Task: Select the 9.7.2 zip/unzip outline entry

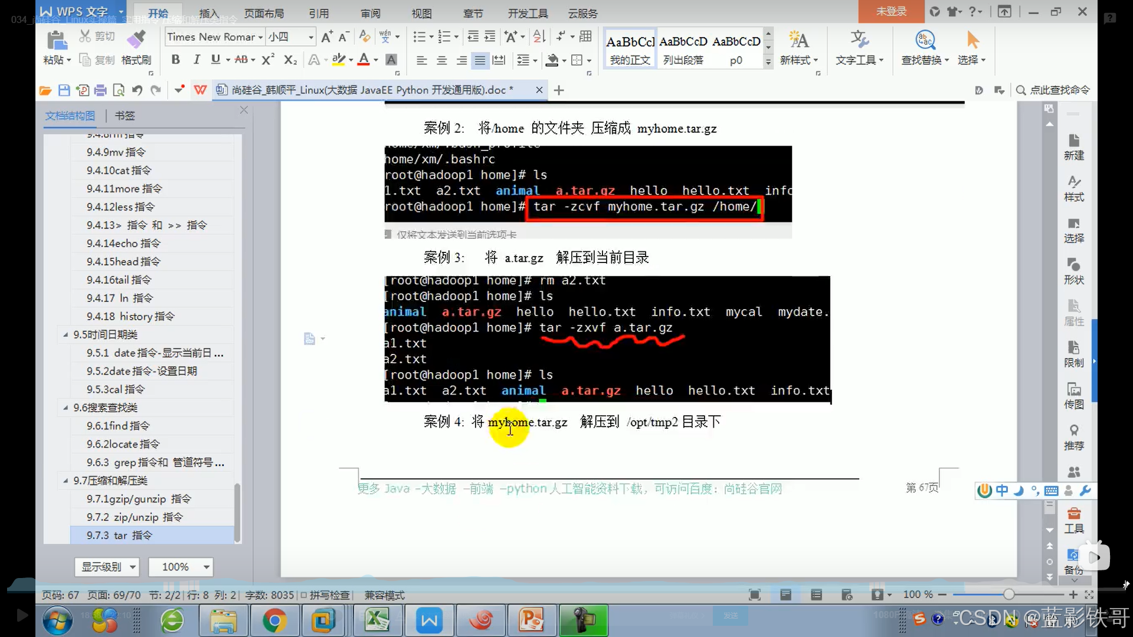Action: [x=135, y=517]
